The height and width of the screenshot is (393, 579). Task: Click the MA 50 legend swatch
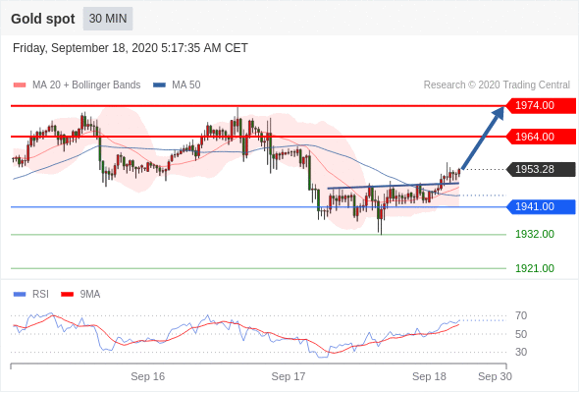click(x=159, y=85)
